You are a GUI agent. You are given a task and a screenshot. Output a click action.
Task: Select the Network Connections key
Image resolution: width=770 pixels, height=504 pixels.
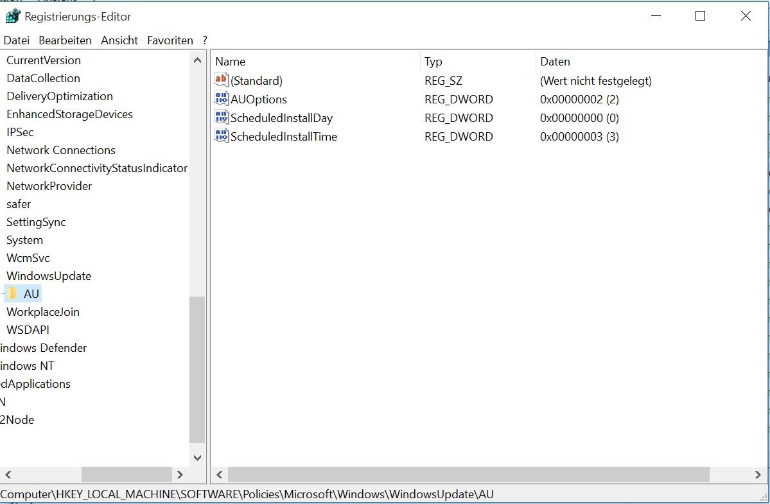point(61,150)
